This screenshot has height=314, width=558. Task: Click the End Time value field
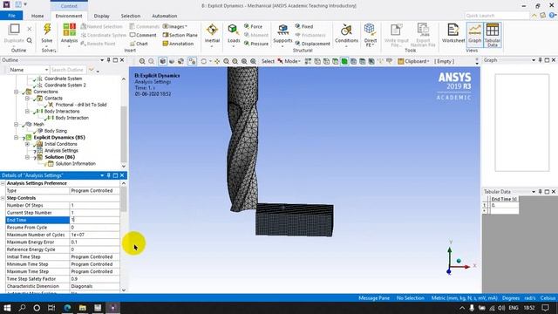pos(94,220)
